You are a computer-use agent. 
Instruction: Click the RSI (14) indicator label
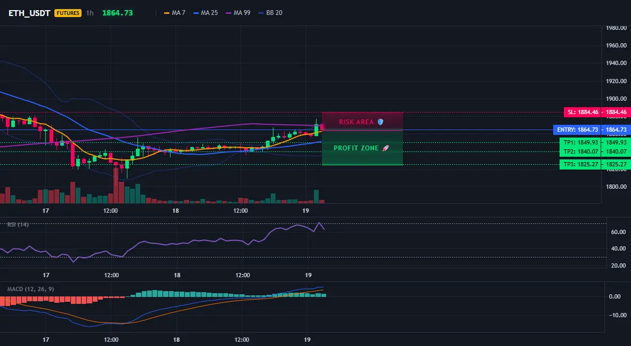18,224
